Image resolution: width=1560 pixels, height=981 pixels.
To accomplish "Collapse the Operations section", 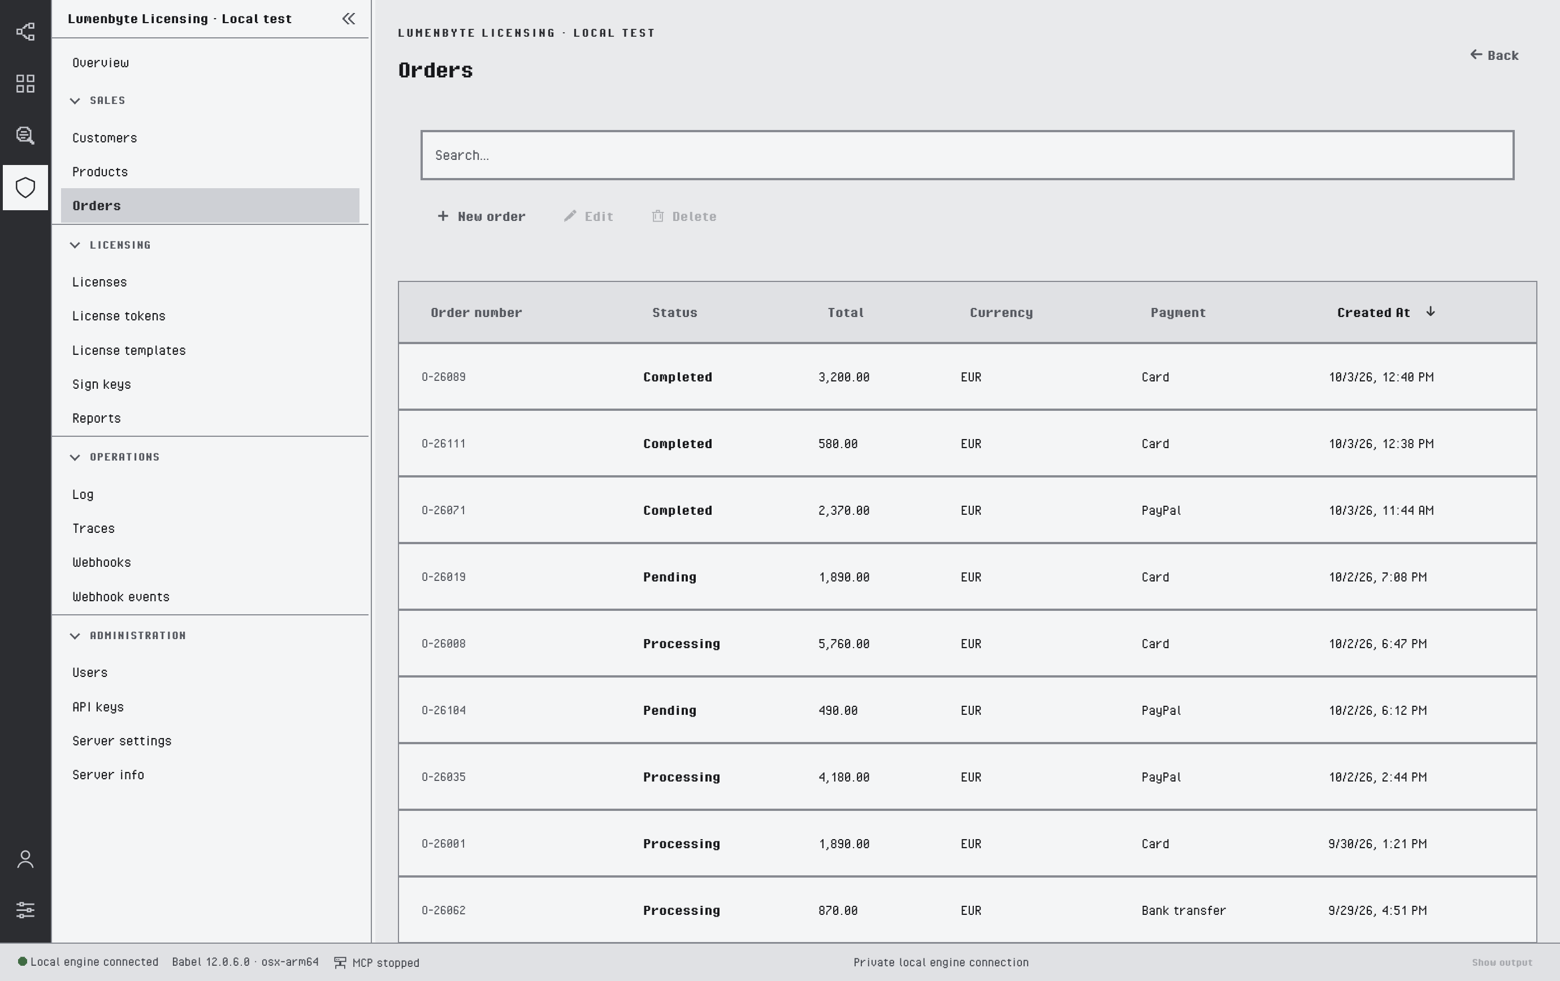I will pos(75,457).
